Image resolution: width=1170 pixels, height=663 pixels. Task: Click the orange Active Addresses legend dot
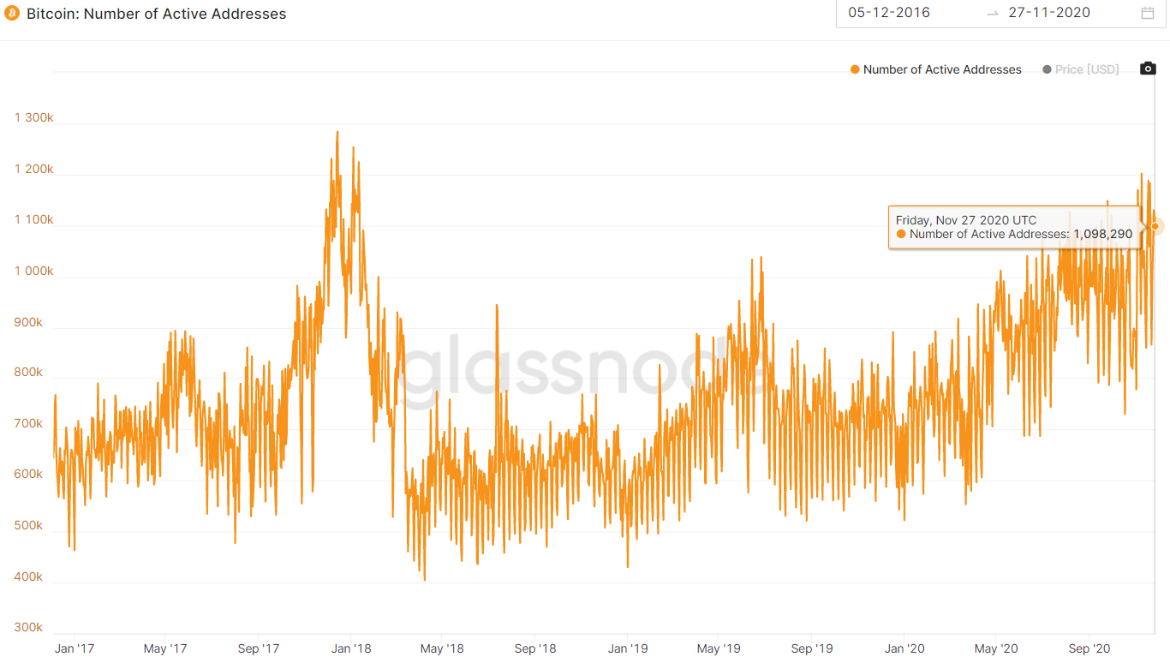click(855, 69)
